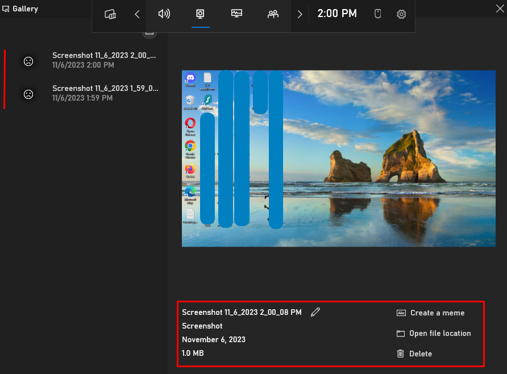Close the Gallery window
Screen dimensions: 507x374
498,8
